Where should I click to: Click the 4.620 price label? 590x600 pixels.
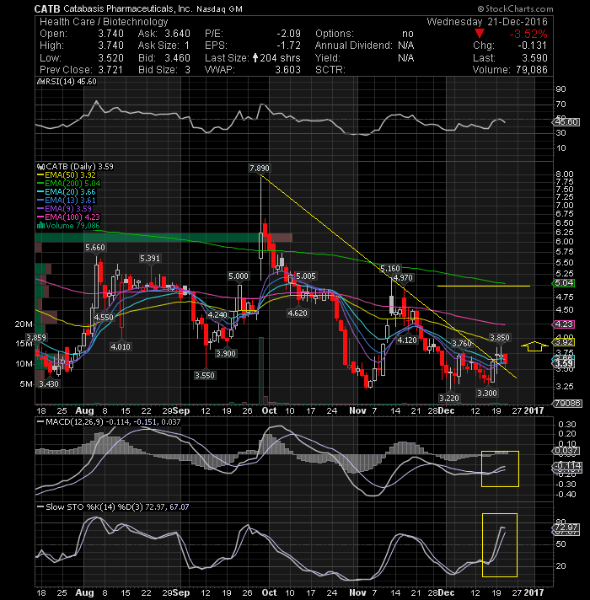[298, 313]
